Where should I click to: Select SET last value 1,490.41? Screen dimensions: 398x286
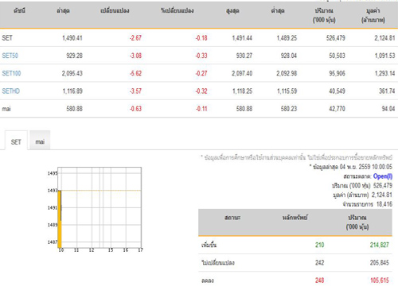coord(72,38)
